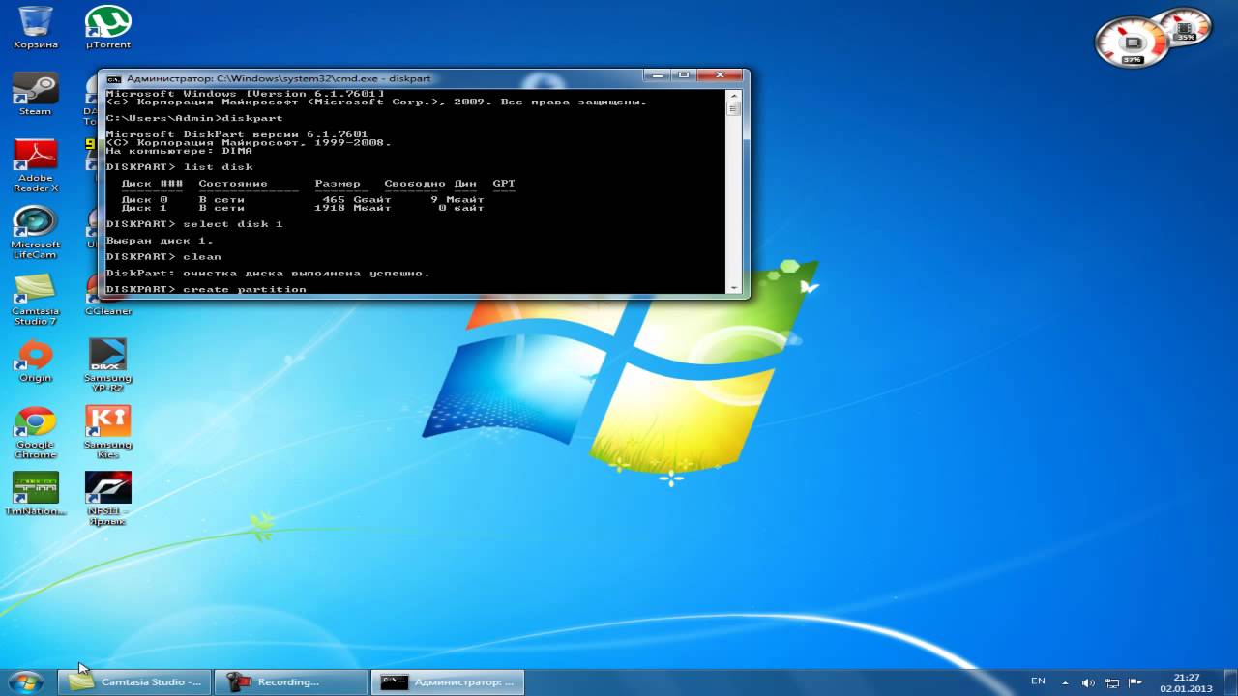The height and width of the screenshot is (696, 1238).
Task: Open the NFS11 Ярлык shortcut
Action: click(x=108, y=499)
